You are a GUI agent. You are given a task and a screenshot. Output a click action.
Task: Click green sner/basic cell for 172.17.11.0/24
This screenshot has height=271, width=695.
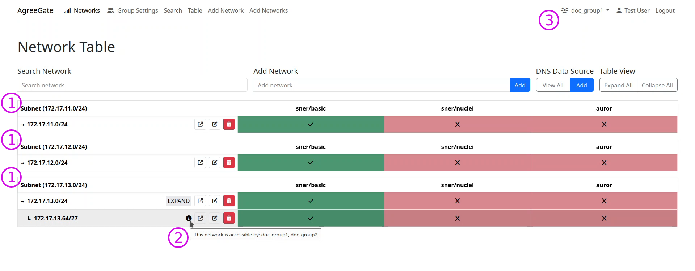coord(311,124)
